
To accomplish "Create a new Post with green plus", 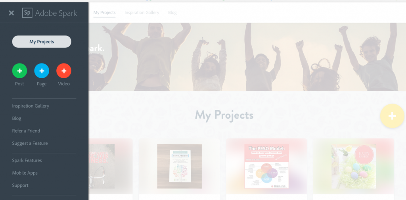I will click(19, 71).
